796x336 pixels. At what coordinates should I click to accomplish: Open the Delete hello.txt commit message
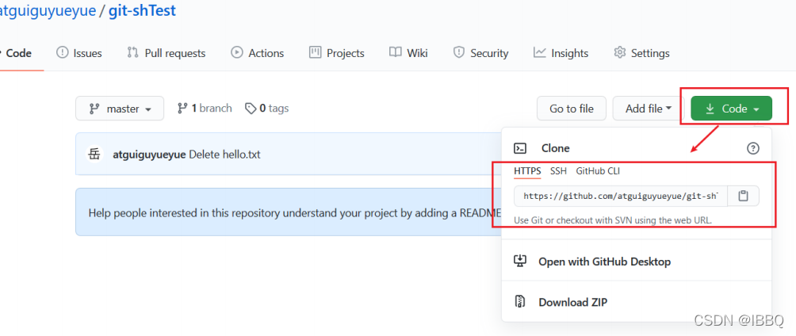[224, 155]
